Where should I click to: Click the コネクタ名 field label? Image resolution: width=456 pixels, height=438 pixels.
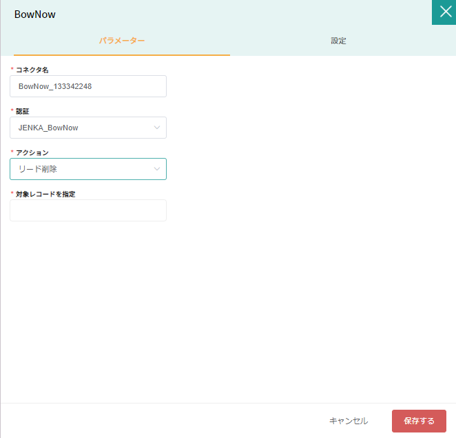click(x=32, y=70)
